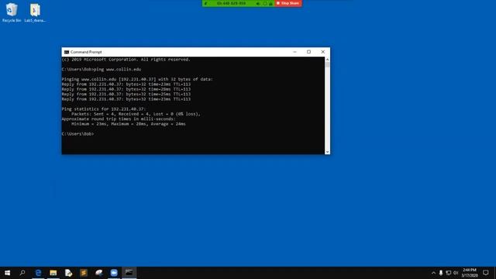
Task: Open the taskbar icon left of Zoom
Action: point(98,273)
